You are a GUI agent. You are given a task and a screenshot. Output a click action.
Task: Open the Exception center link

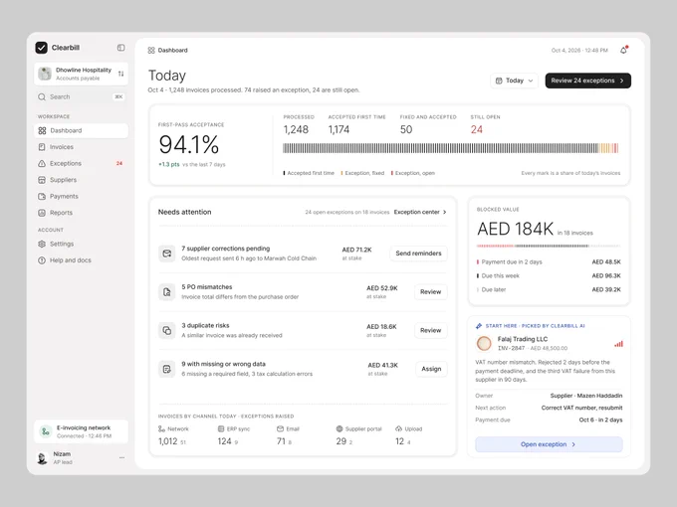point(420,212)
